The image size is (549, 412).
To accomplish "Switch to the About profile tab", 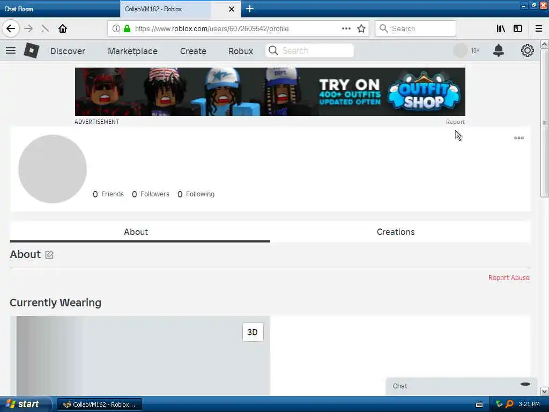I will [x=140, y=232].
